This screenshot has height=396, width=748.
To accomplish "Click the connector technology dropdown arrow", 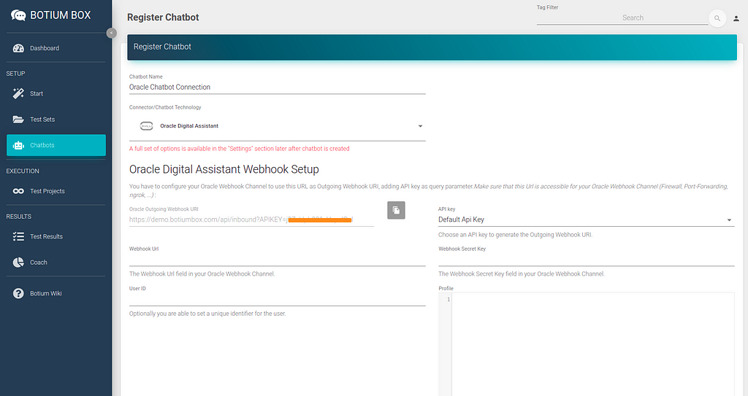I will click(420, 126).
